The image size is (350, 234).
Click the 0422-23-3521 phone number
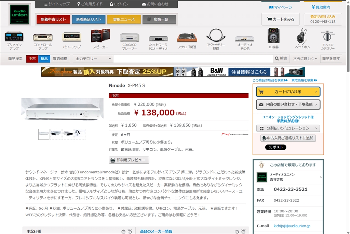(x=291, y=189)
